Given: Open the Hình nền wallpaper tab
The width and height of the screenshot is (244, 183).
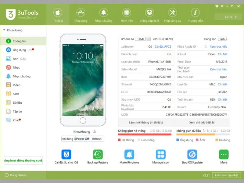Looking at the screenshot, I should [x=127, y=15].
